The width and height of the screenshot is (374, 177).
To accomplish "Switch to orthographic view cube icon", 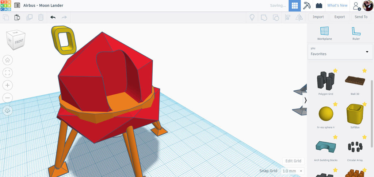I will [7, 111].
